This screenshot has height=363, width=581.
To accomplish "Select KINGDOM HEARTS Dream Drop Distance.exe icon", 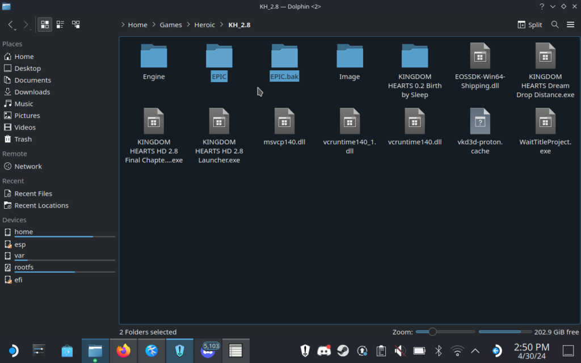I will tap(545, 56).
